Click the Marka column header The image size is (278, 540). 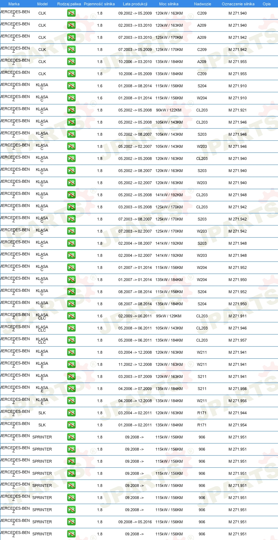[14, 4]
